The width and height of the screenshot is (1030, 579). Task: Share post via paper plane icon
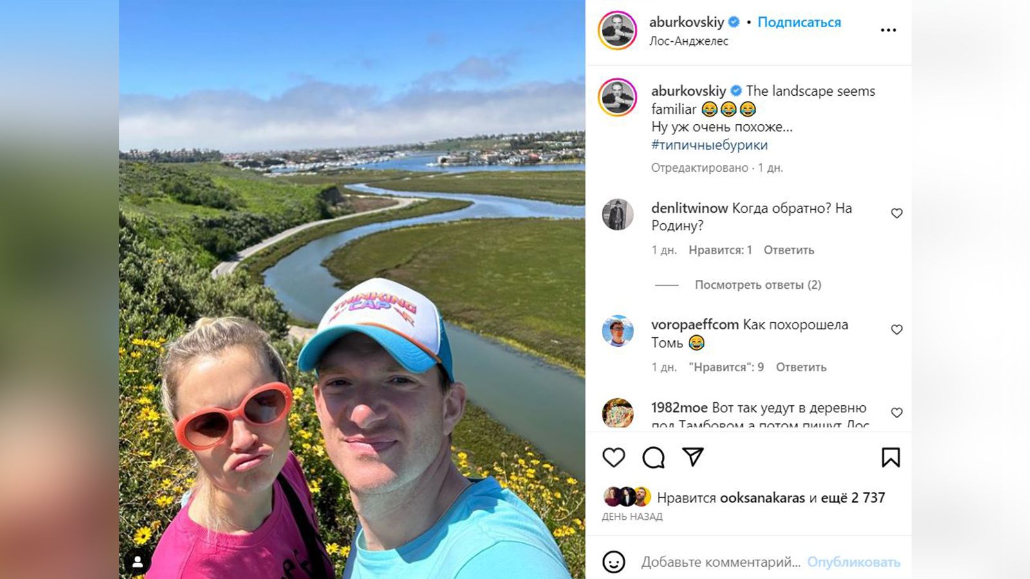(693, 457)
